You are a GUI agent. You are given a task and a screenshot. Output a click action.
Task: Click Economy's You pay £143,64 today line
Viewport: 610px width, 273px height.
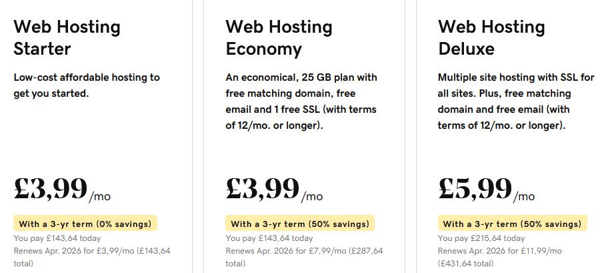pos(269,238)
